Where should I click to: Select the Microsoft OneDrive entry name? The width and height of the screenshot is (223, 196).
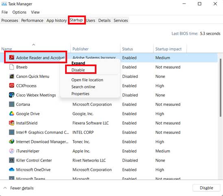pyautogui.click(x=33, y=169)
